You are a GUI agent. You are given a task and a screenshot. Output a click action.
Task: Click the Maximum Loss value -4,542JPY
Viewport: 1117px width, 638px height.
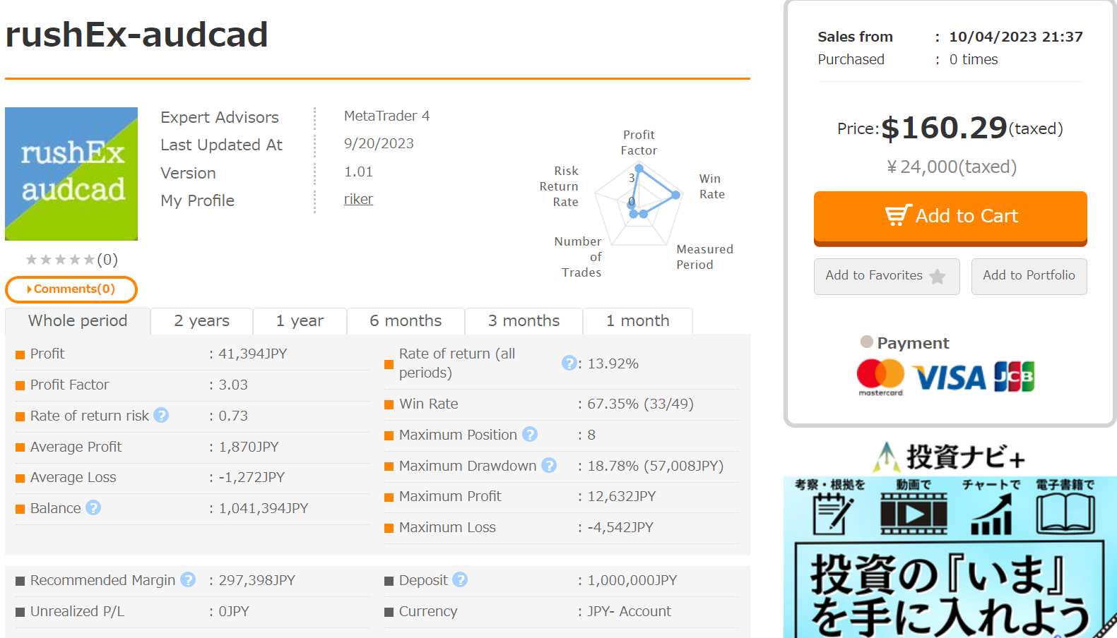(620, 527)
